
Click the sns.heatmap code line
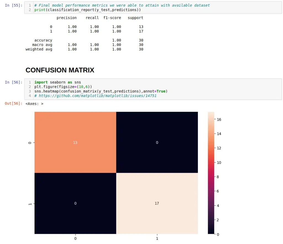tap(101, 91)
